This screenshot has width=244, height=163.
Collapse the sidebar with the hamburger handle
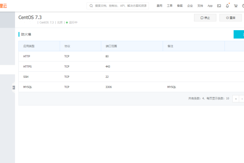13,88
